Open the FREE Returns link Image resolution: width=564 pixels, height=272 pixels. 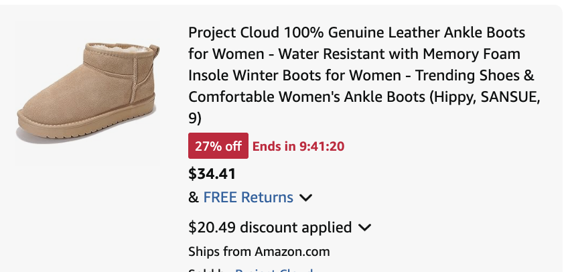[x=248, y=198]
